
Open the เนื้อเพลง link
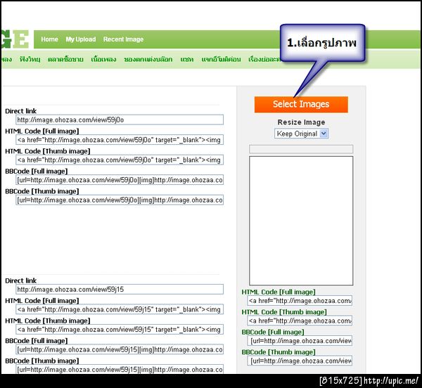click(x=103, y=59)
